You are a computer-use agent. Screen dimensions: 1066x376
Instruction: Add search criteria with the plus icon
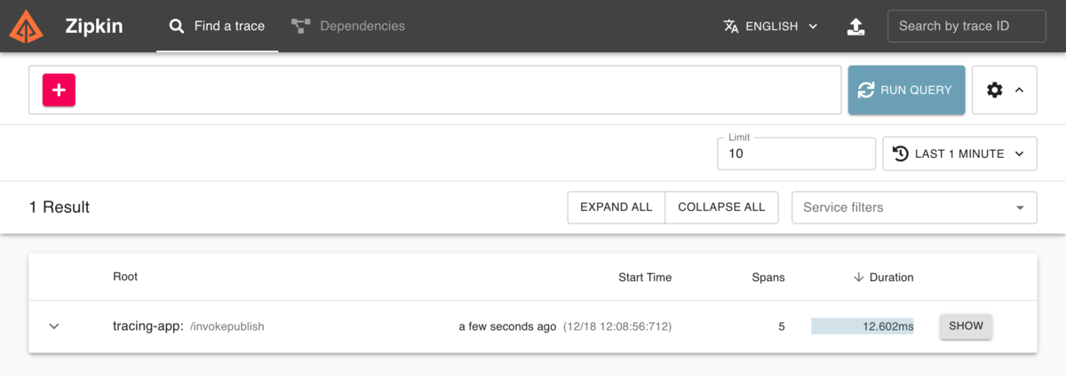[59, 90]
